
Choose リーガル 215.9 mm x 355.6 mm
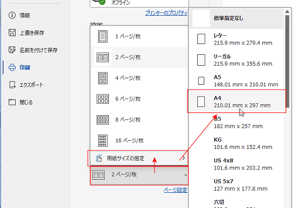236,60
